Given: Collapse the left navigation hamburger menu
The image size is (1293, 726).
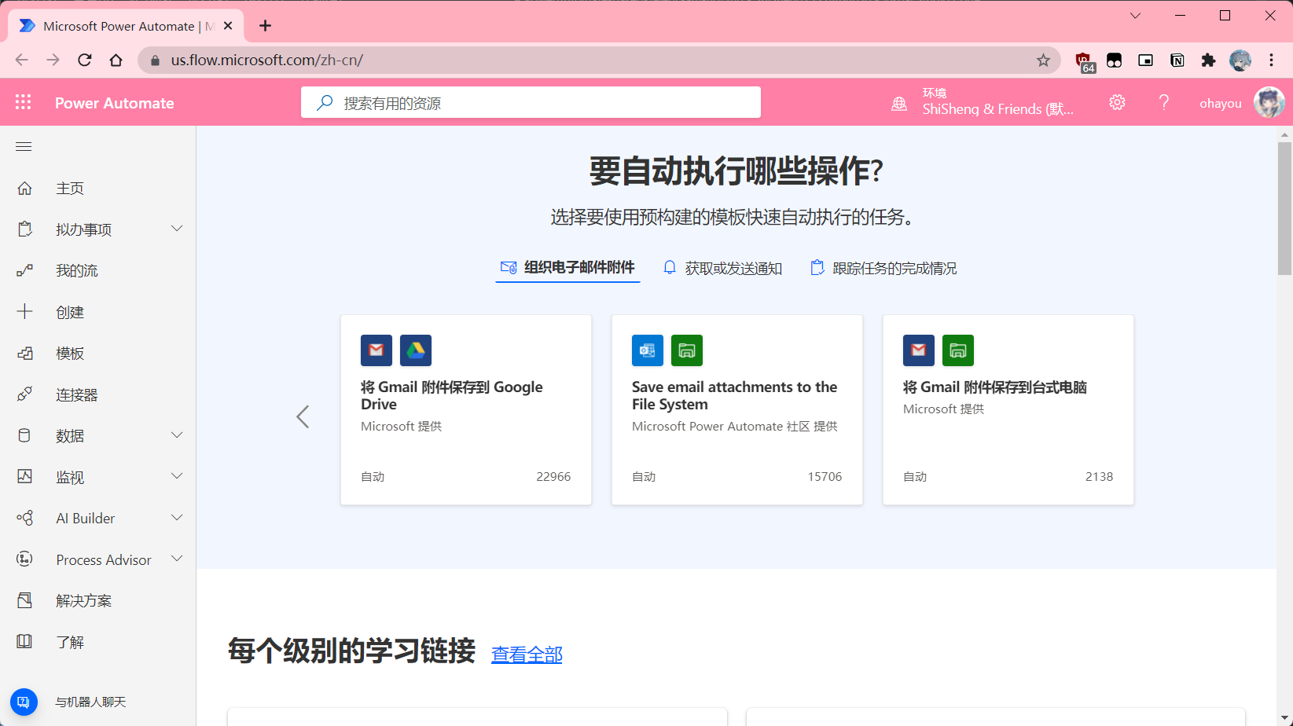Looking at the screenshot, I should 24,146.
